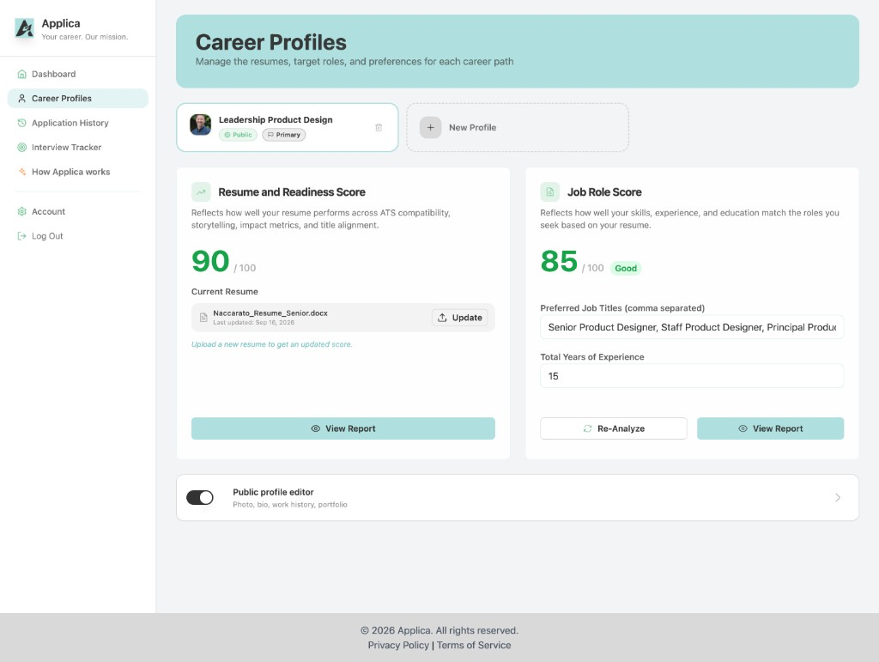The image size is (879, 662).
Task: View Report for Resume and Readiness Score
Action: tap(343, 428)
